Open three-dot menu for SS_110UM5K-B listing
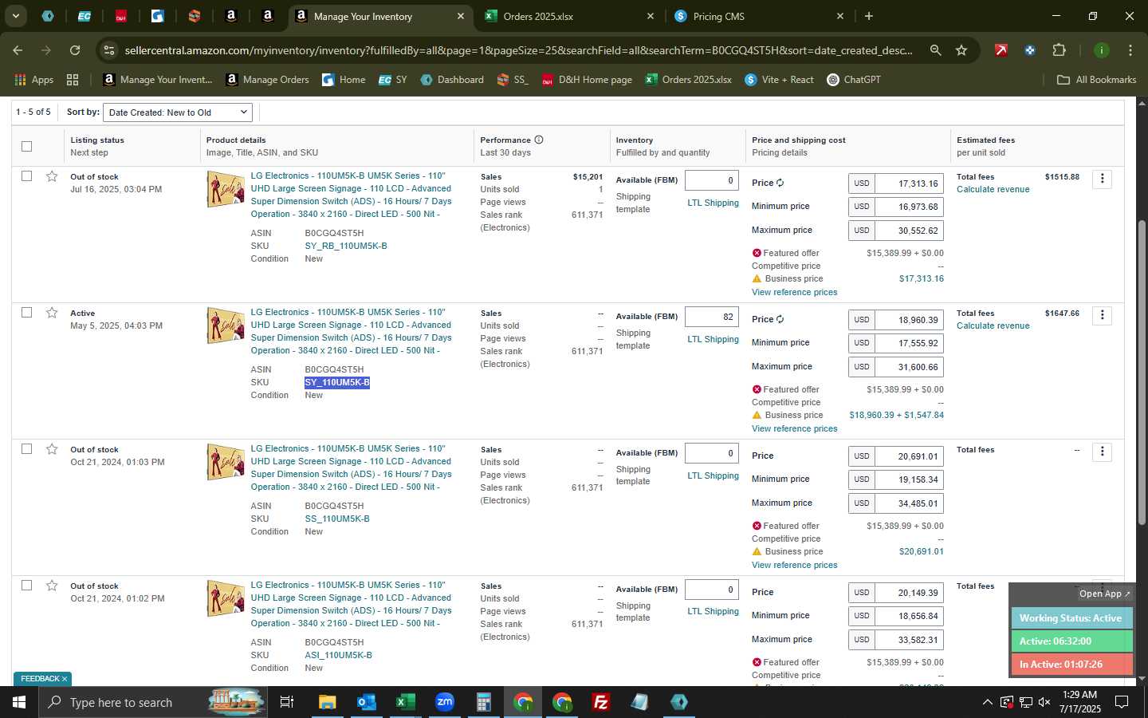The image size is (1148, 718). tap(1102, 452)
